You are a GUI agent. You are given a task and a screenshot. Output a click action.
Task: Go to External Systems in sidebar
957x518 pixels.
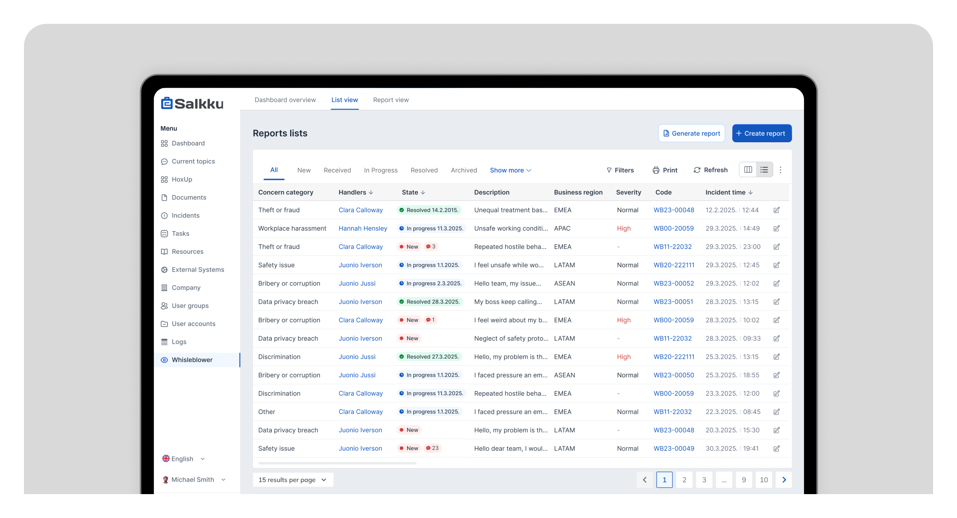click(198, 269)
